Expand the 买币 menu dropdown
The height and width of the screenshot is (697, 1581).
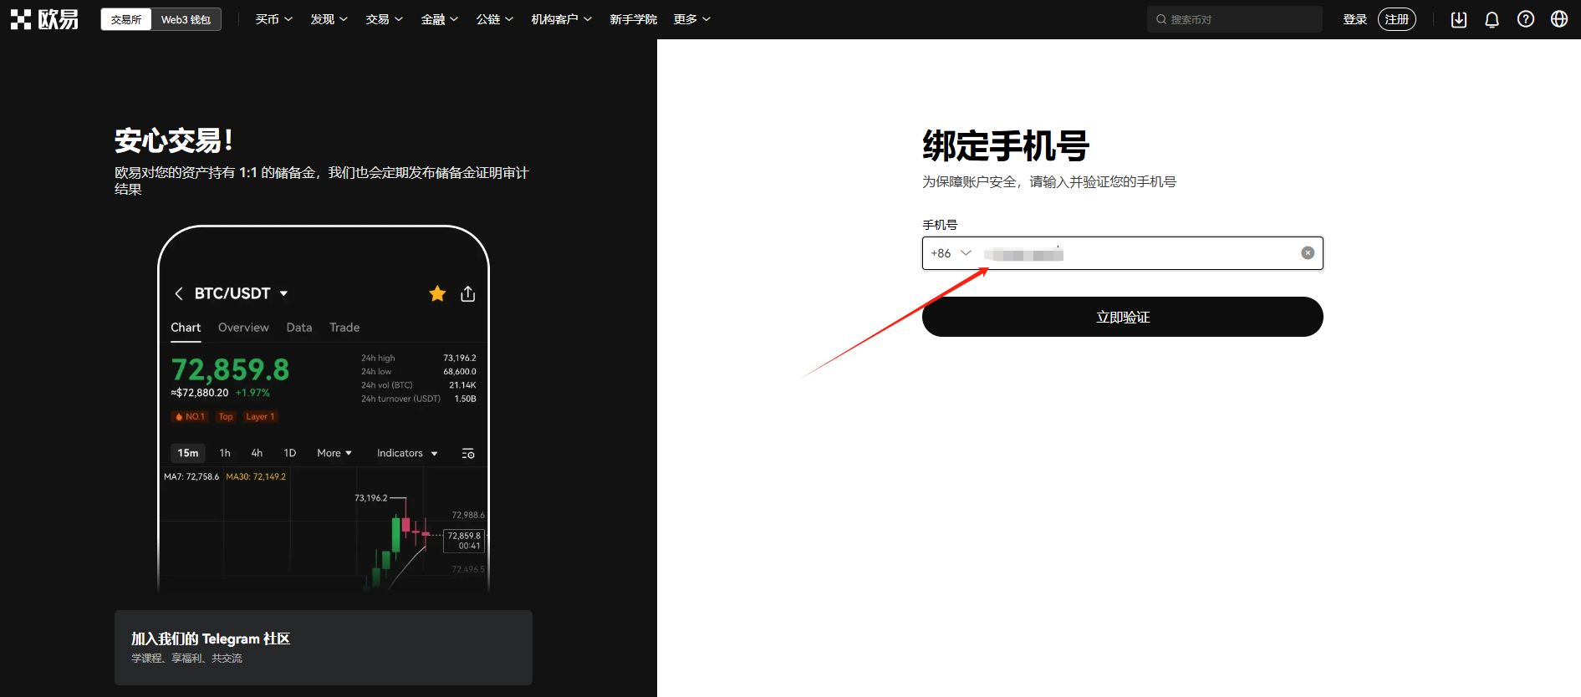click(273, 19)
